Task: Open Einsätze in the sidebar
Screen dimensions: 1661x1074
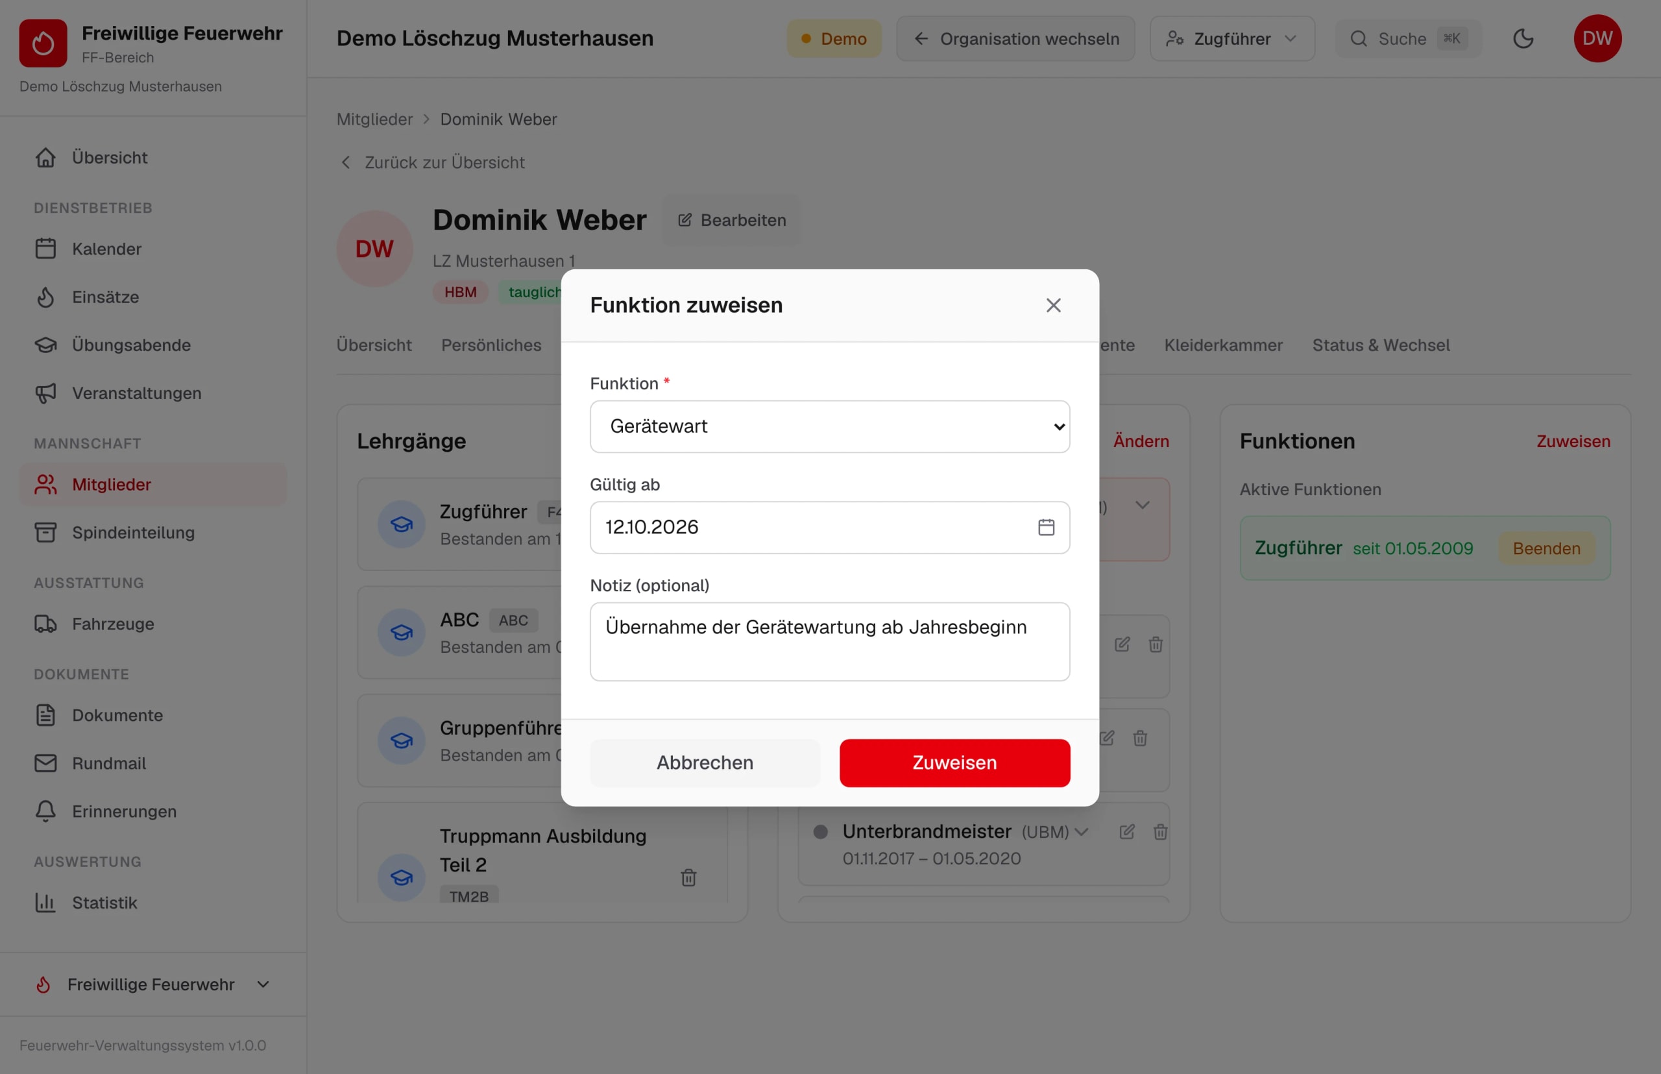Action: click(x=152, y=297)
